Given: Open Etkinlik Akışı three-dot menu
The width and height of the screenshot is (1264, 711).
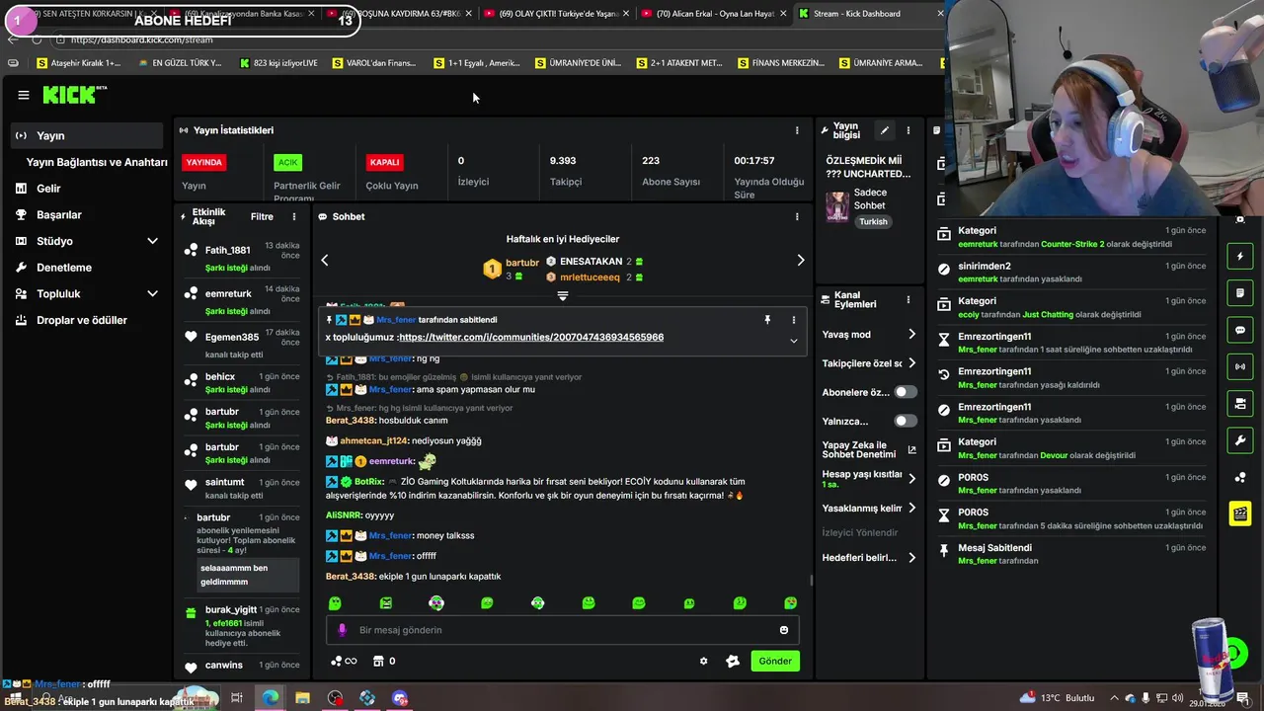Looking at the screenshot, I should (293, 216).
